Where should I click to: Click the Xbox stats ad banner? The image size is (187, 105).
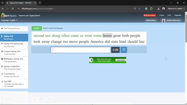108,60
